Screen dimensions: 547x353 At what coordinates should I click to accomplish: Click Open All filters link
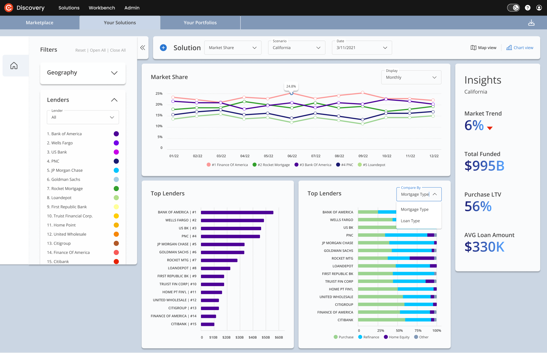[98, 50]
